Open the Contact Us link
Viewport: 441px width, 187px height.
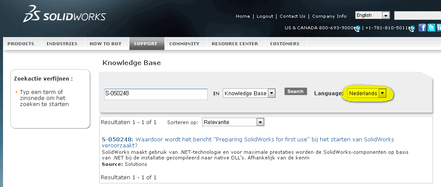coord(293,16)
